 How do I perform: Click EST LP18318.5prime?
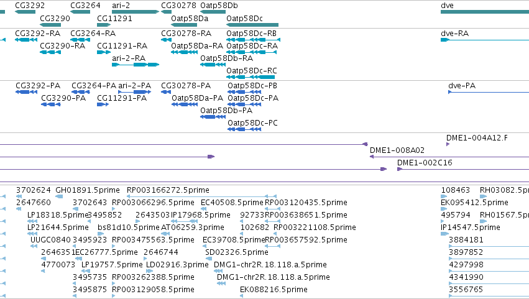coord(58,215)
